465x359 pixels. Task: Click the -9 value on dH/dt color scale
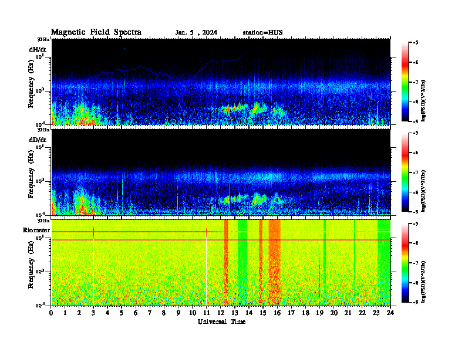[416, 121]
